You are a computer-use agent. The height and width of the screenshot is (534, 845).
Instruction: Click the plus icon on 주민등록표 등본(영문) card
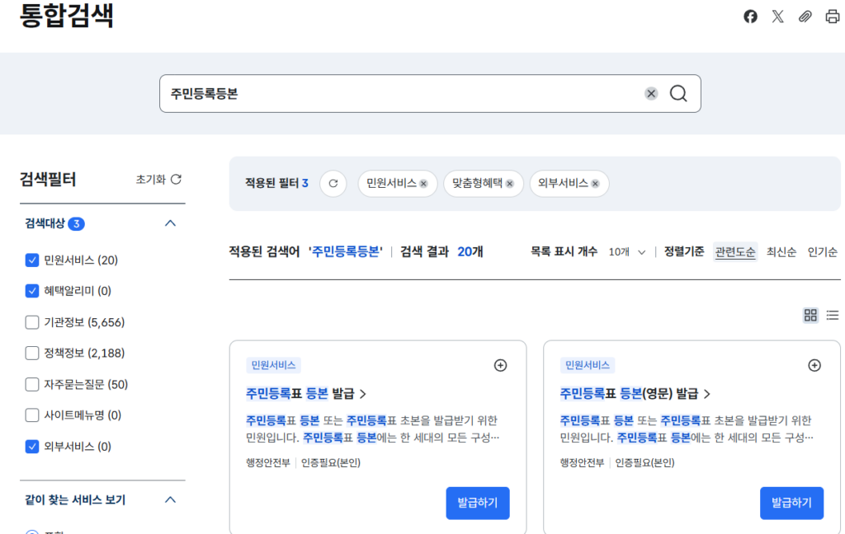click(814, 365)
